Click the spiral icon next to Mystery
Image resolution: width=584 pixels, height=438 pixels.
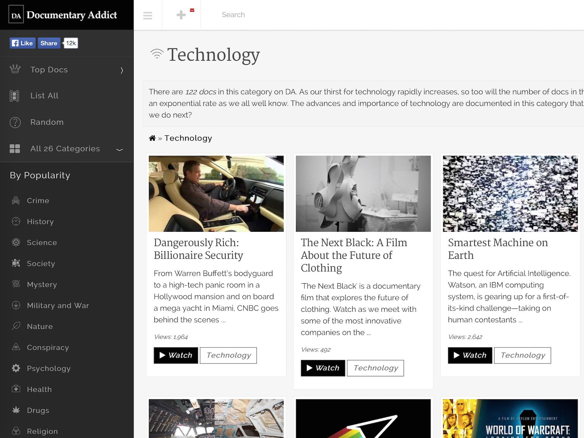[16, 284]
